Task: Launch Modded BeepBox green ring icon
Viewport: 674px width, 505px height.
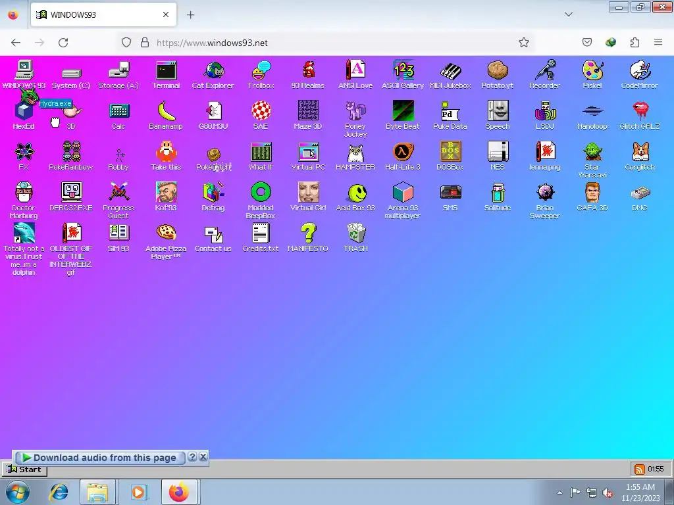Action: pyautogui.click(x=261, y=193)
